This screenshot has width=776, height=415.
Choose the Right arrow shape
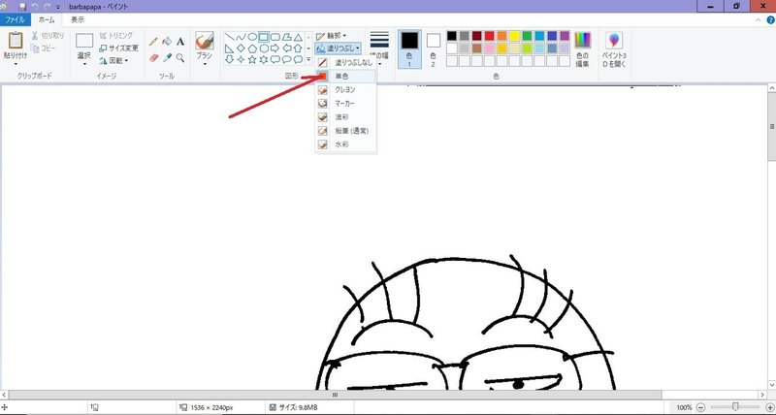275,48
